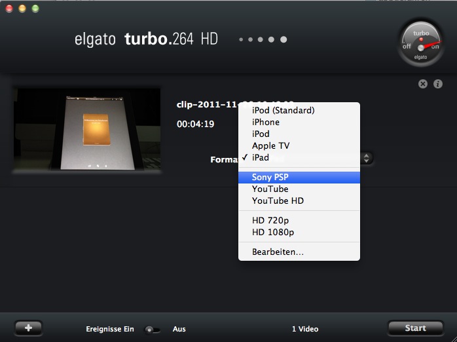The height and width of the screenshot is (342, 457).
Task: Click the yellow minimize window button
Action: pyautogui.click(x=22, y=9)
